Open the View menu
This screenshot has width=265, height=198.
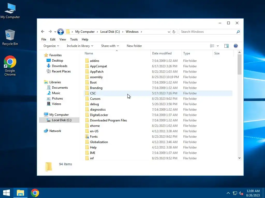click(63, 39)
